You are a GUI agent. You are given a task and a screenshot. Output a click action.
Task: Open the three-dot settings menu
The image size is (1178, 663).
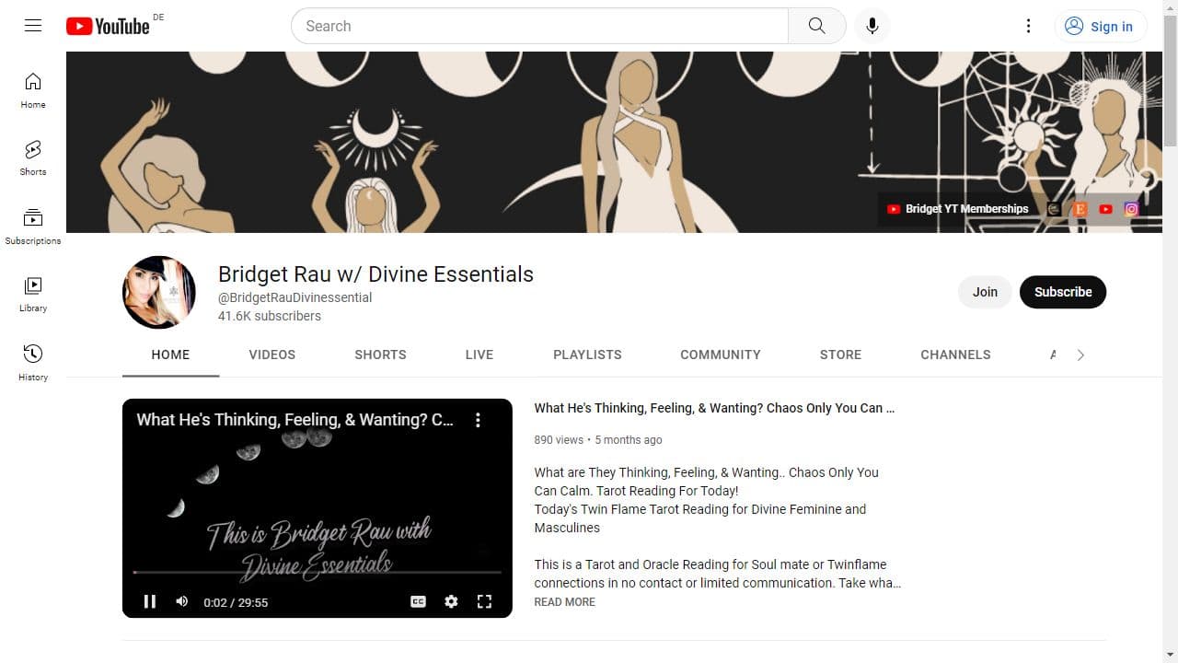(x=1028, y=26)
